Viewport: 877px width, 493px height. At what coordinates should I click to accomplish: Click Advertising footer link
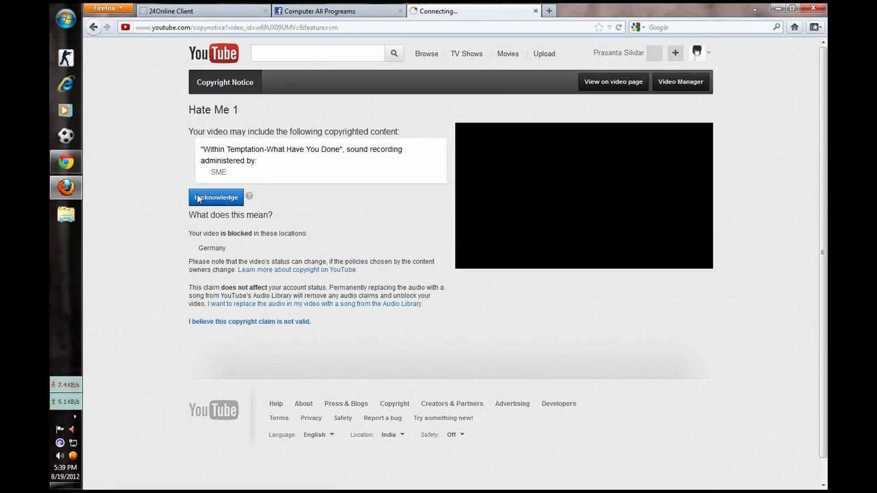pos(512,403)
